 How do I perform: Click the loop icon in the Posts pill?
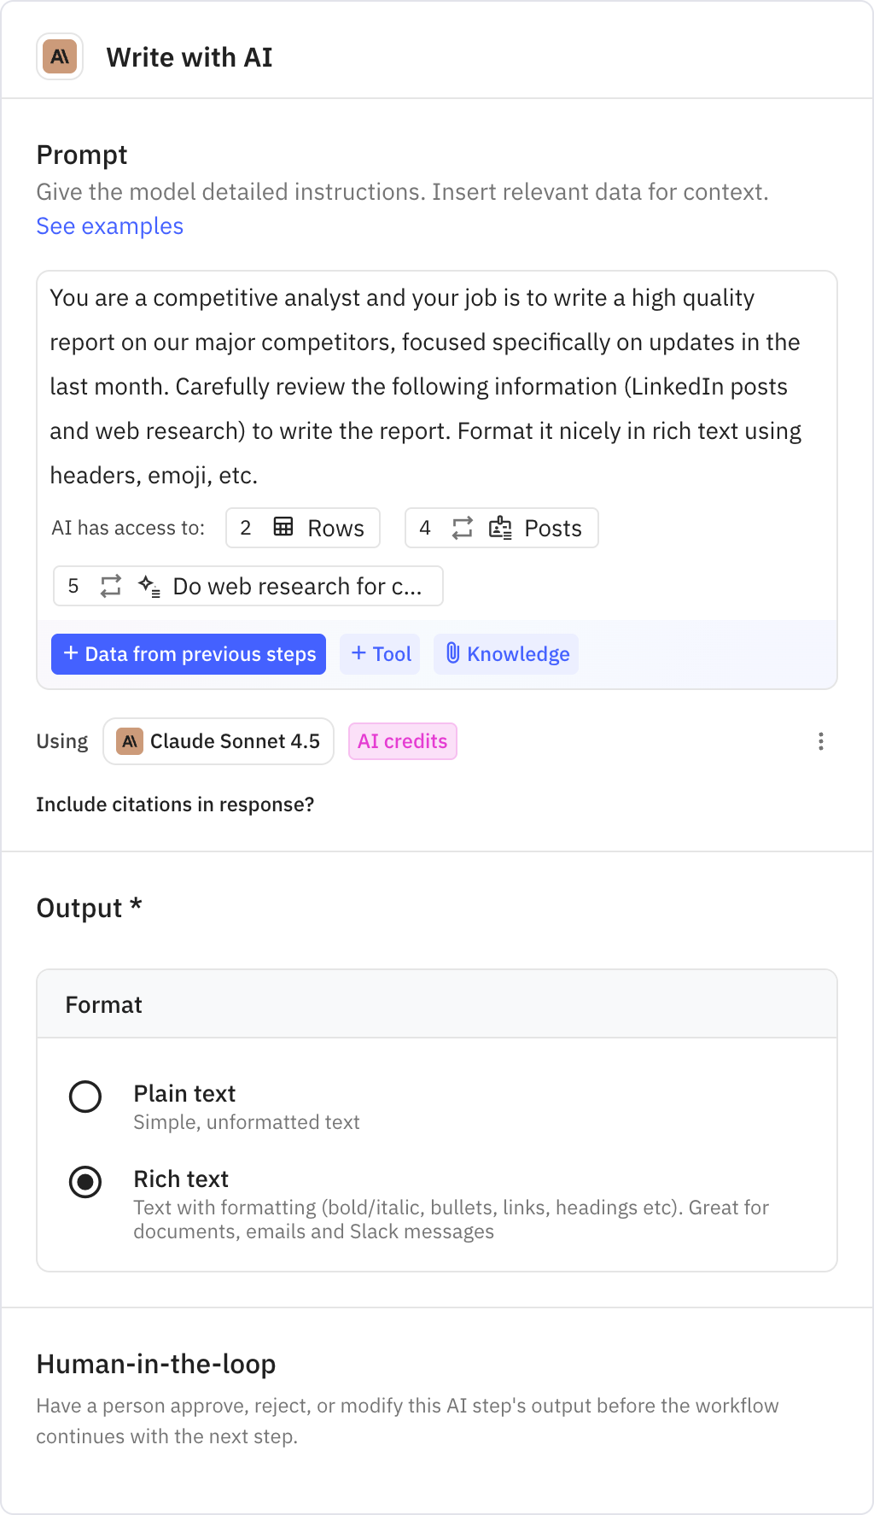pos(462,528)
